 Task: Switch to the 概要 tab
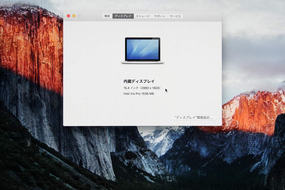coord(107,16)
